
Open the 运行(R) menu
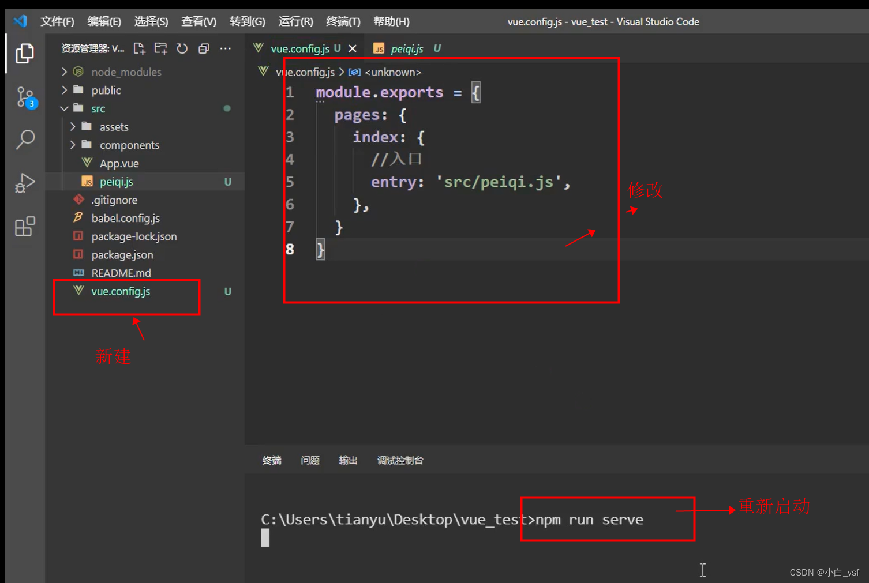tap(295, 21)
